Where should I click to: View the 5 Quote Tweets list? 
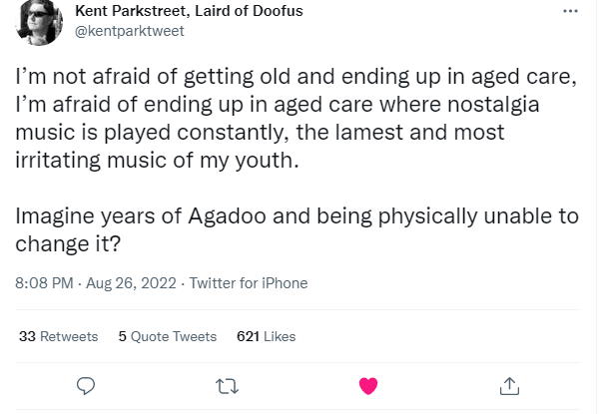coord(167,336)
